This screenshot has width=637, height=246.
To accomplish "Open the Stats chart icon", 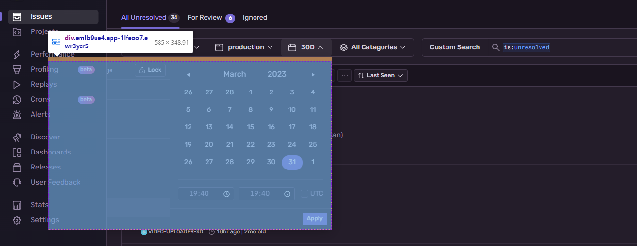I will 17,205.
